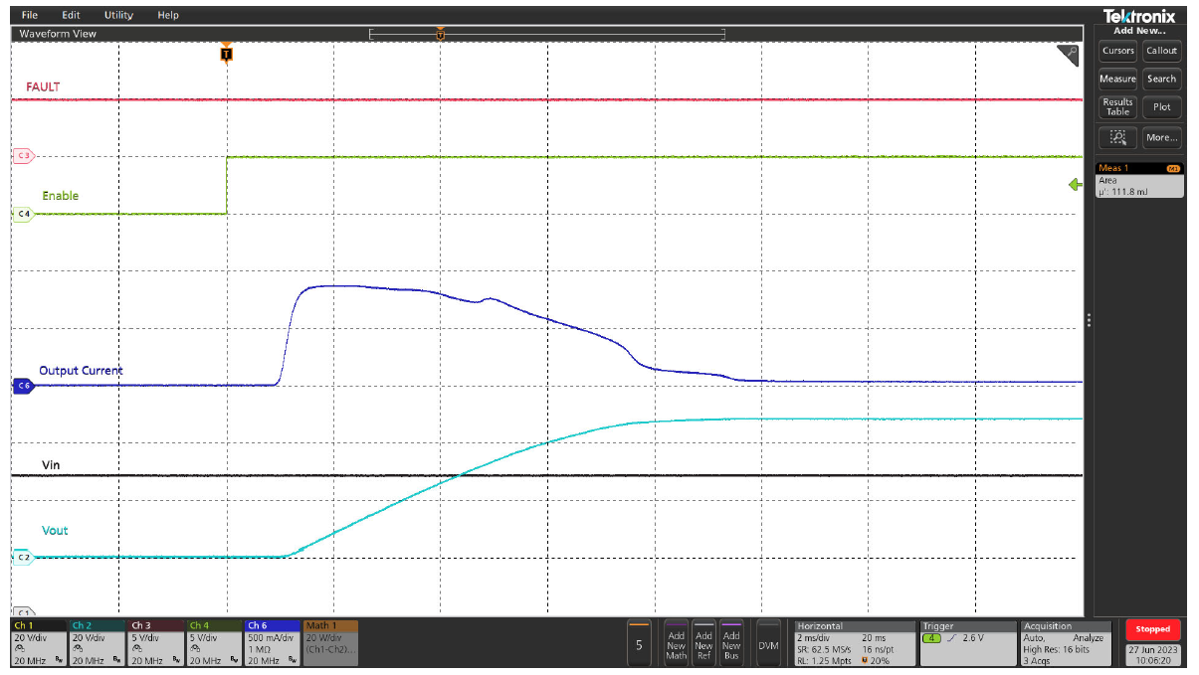This screenshot has width=1199, height=675.
Task: Toggle the Ch 6 channel badge
Action: (273, 643)
